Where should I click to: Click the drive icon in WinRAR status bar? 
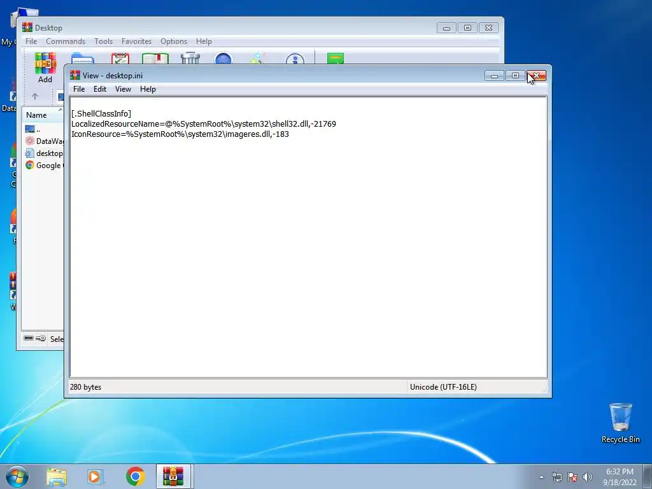(x=28, y=338)
